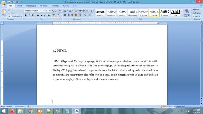Screen dimensions: 203x114
Task: Toggle justify alignment
Action: point(75,15)
